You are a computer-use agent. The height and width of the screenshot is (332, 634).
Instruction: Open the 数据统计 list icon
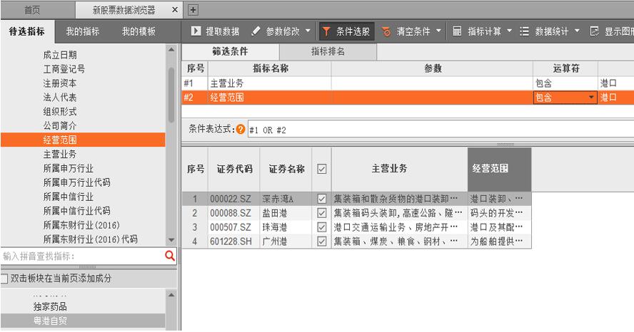(x=525, y=31)
